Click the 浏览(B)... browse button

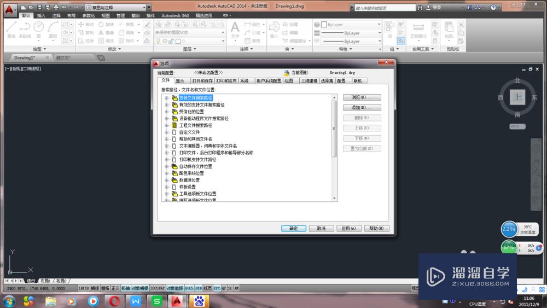click(x=362, y=97)
